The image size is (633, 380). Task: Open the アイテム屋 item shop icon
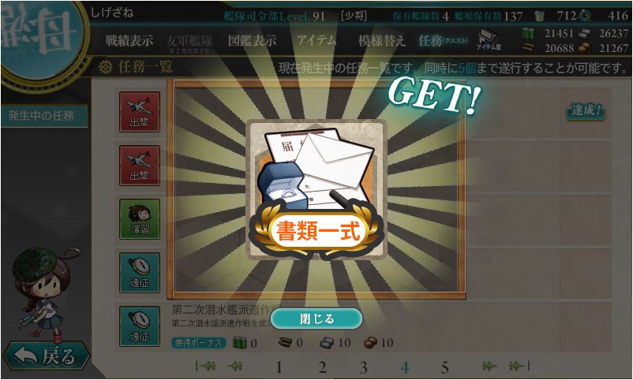pyautogui.click(x=489, y=39)
